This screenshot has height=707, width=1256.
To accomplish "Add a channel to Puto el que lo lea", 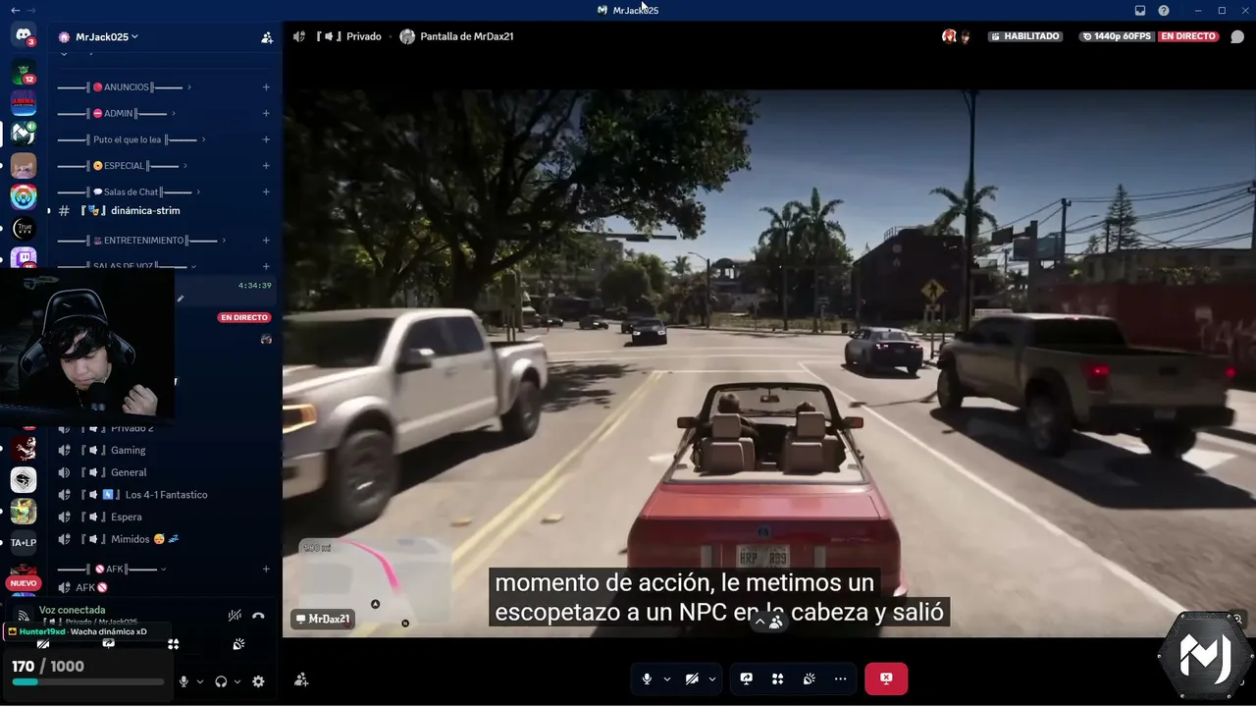I will click(x=266, y=140).
